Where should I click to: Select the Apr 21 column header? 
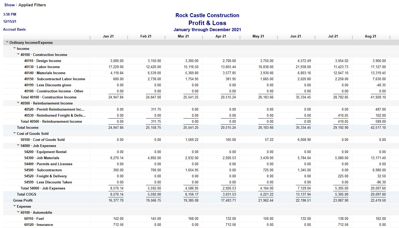tap(221, 36)
